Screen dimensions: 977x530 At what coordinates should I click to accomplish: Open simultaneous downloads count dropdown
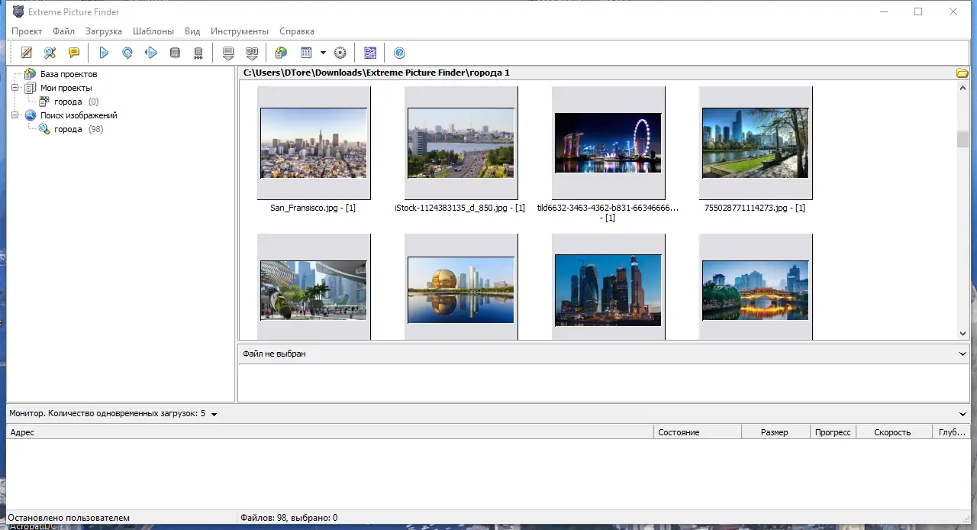pos(214,414)
